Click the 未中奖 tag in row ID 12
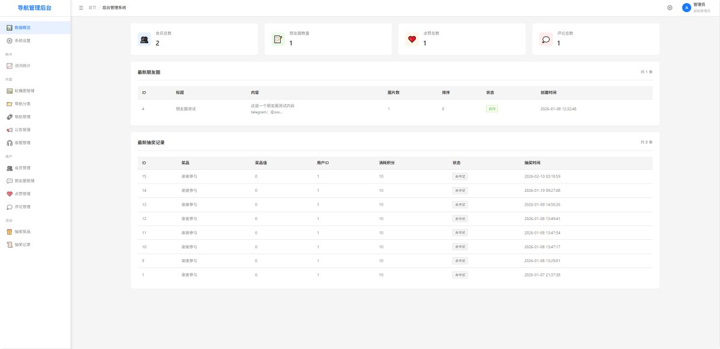 pos(460,218)
